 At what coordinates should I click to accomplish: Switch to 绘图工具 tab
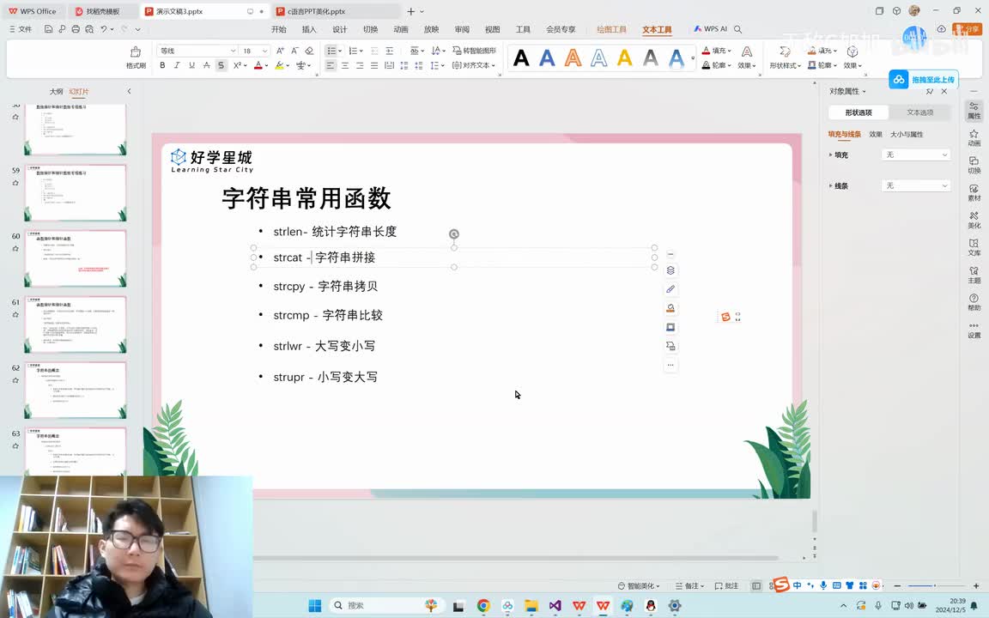pyautogui.click(x=611, y=29)
